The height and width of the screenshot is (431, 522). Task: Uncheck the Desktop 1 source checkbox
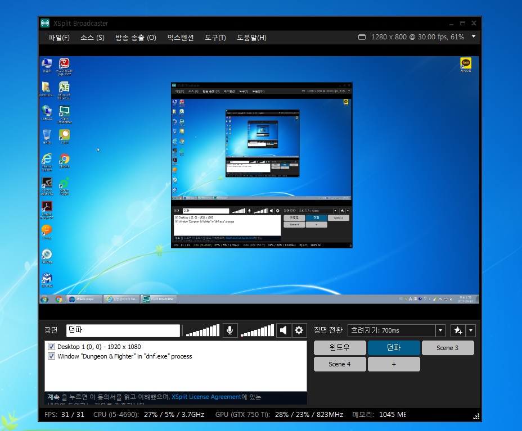click(x=51, y=347)
